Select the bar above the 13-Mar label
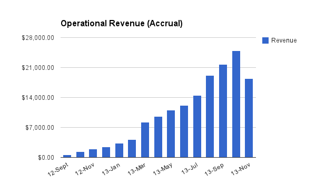The height and width of the screenshot is (195, 316). [145, 140]
